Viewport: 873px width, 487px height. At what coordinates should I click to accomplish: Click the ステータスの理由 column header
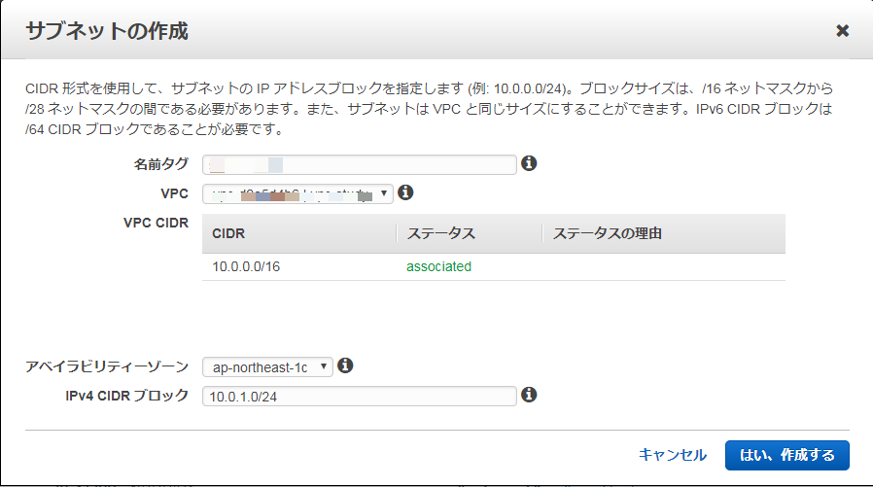608,233
